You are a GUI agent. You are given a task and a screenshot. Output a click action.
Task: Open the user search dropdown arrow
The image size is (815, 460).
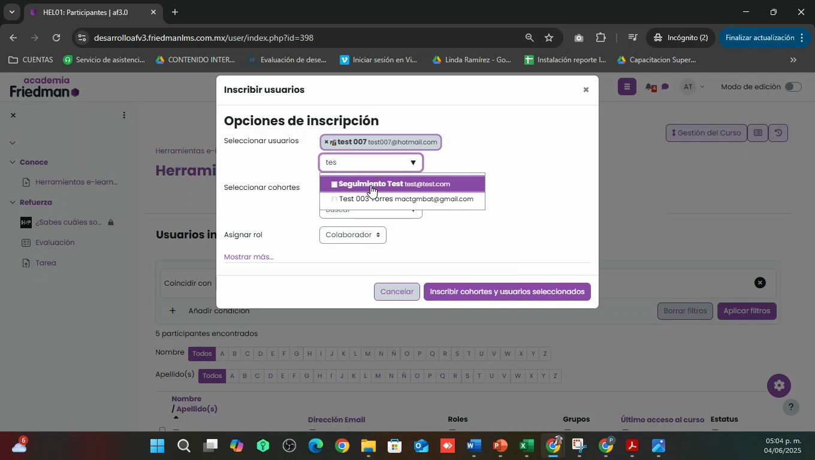413,162
